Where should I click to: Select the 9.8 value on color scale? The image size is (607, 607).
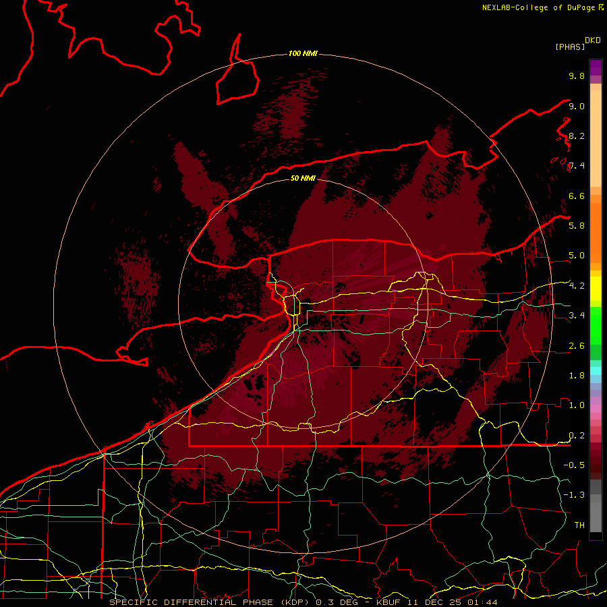click(x=577, y=76)
